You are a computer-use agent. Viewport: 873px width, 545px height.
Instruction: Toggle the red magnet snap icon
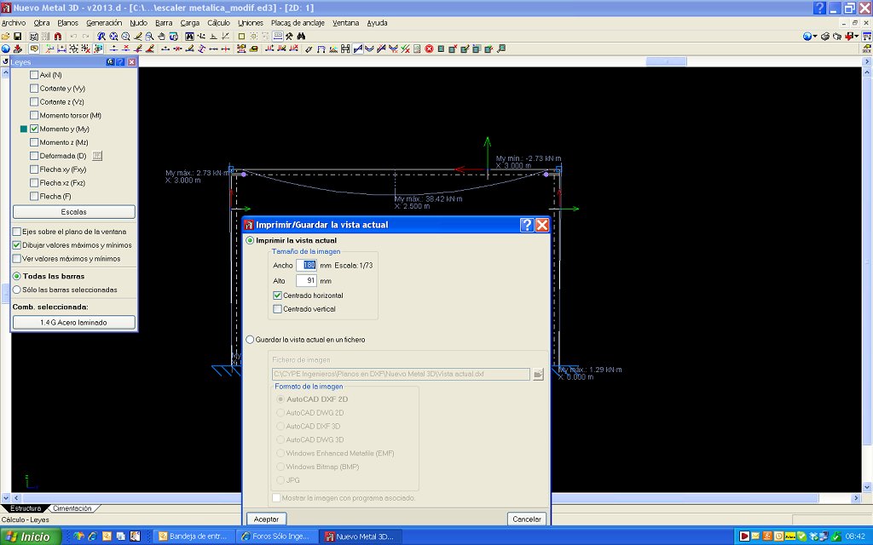58,36
